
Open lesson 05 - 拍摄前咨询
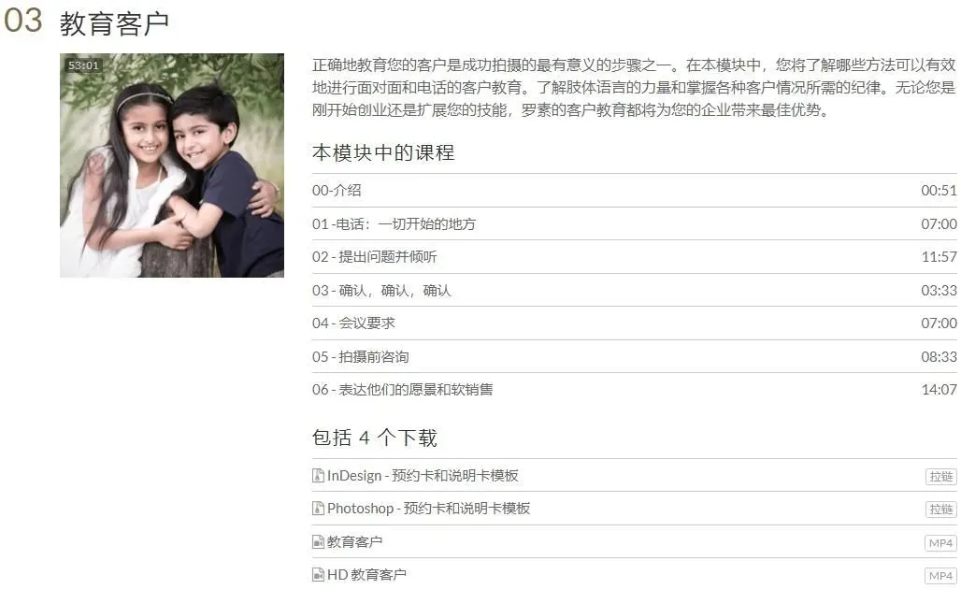(x=635, y=356)
